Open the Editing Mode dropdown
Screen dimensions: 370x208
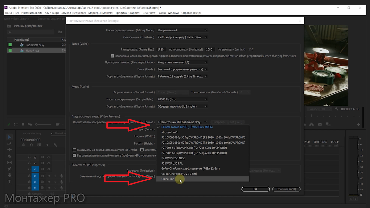(182, 30)
